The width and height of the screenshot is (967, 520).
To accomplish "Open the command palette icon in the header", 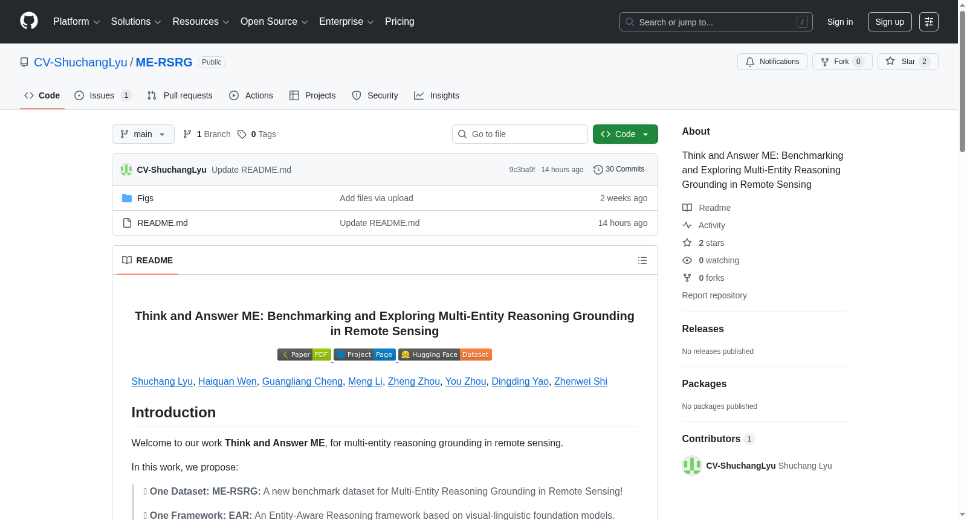I will click(928, 22).
